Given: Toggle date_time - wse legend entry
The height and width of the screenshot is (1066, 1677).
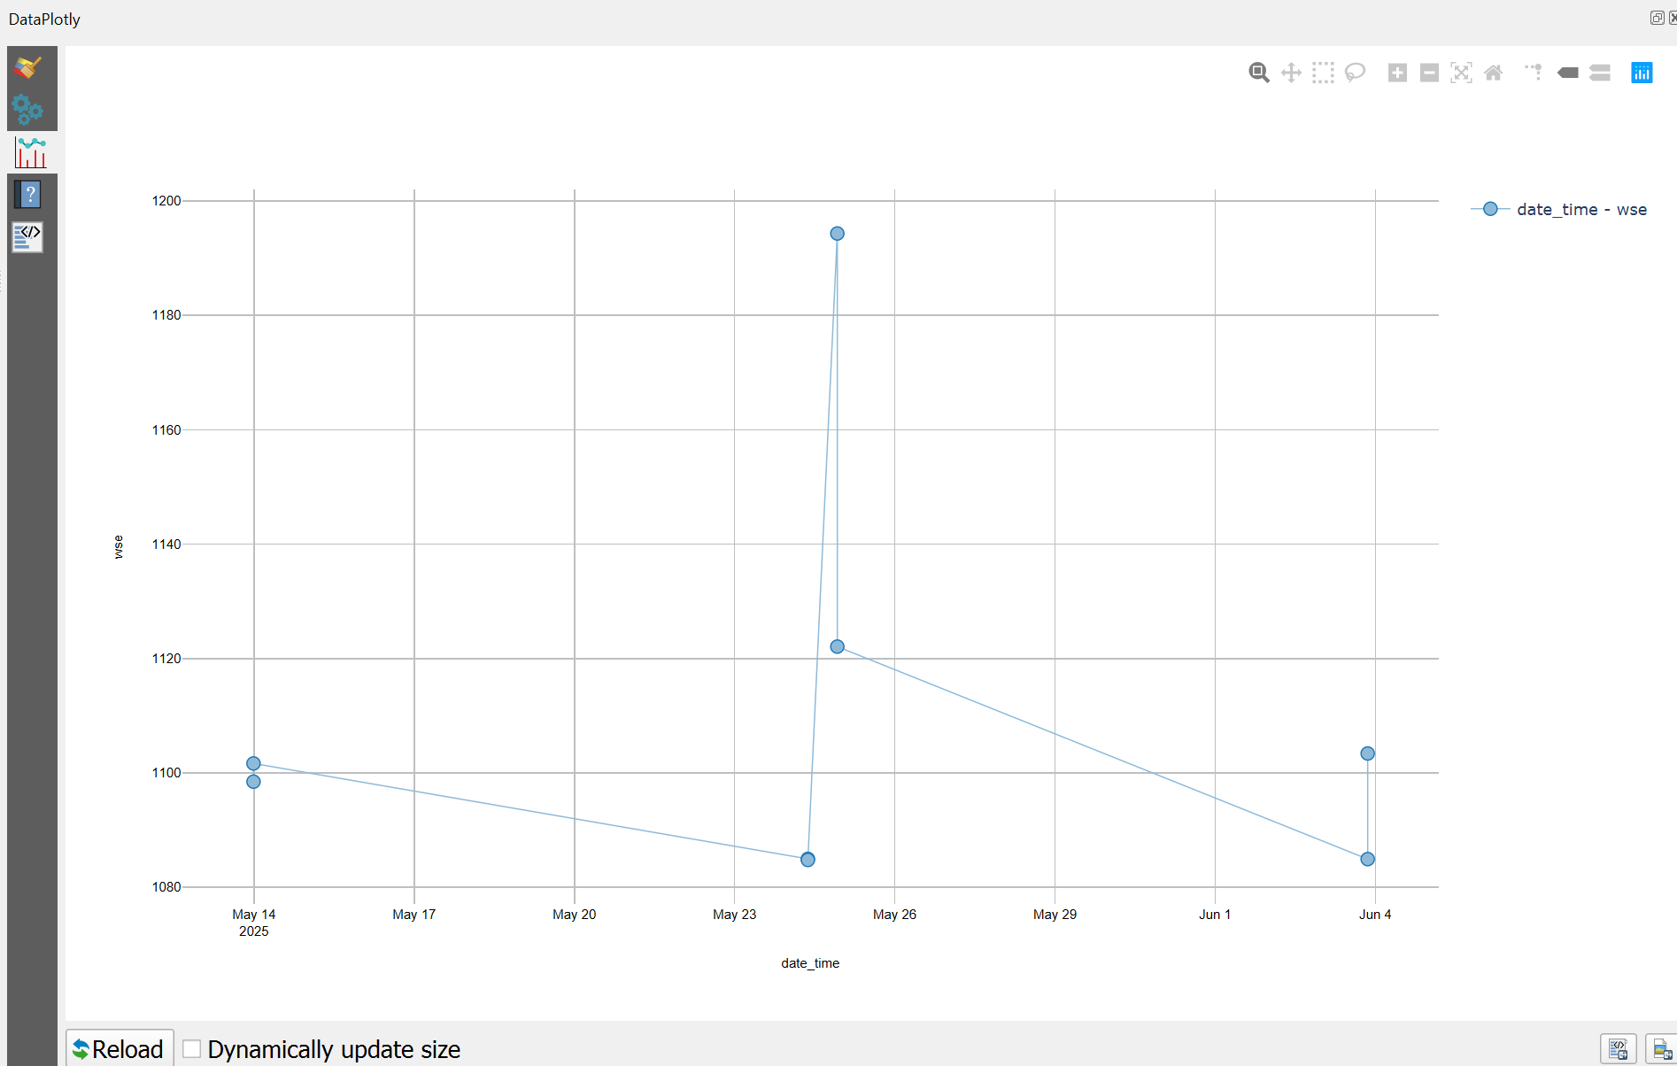Looking at the screenshot, I should [1559, 209].
